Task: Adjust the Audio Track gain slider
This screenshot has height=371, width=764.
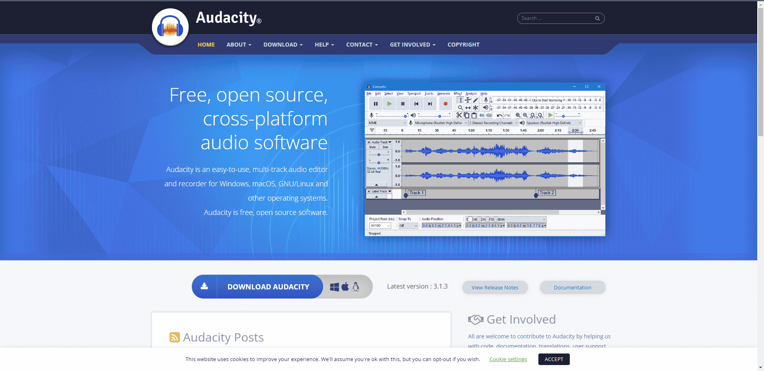Action: click(379, 154)
